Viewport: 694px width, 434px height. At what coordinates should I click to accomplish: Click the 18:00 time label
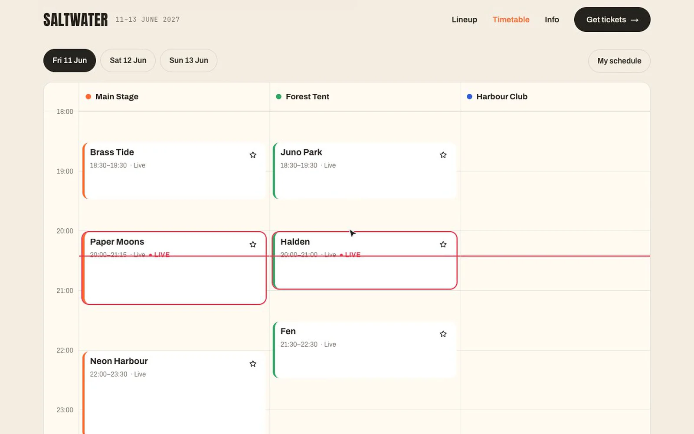[65, 112]
